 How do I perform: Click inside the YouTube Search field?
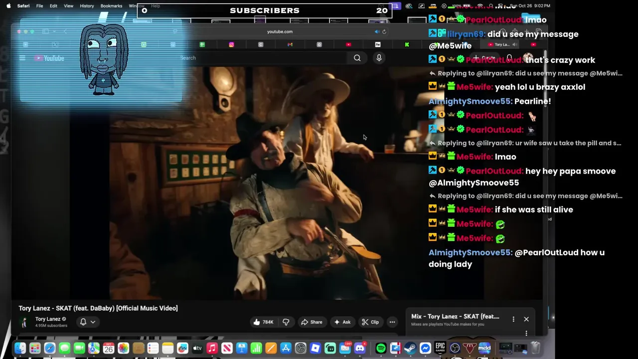tap(262, 58)
